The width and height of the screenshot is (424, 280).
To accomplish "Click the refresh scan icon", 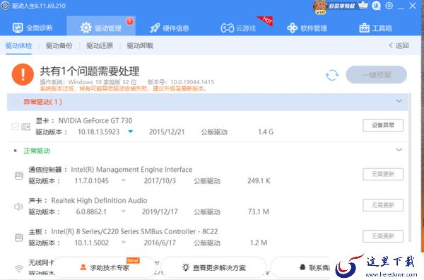I will (332, 75).
